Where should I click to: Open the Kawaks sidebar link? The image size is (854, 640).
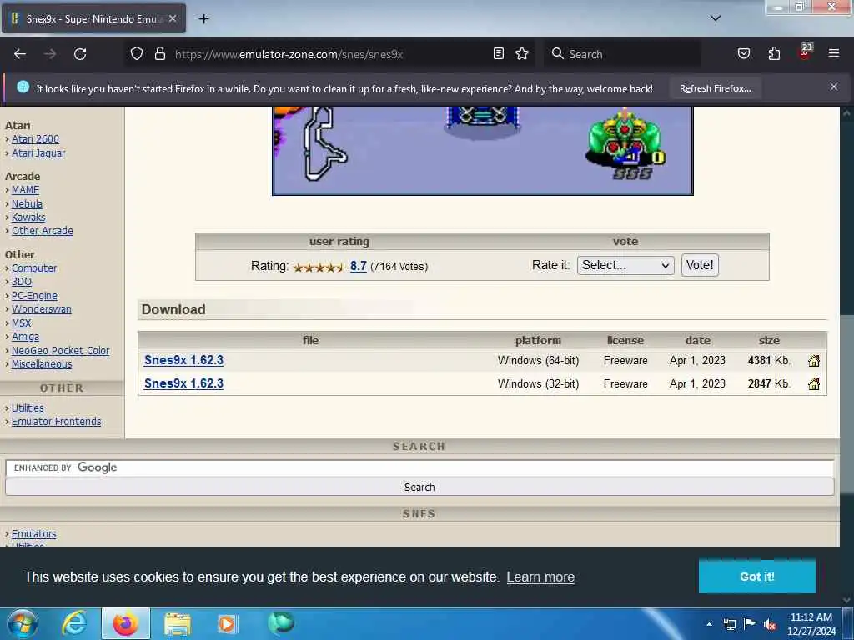tap(28, 217)
